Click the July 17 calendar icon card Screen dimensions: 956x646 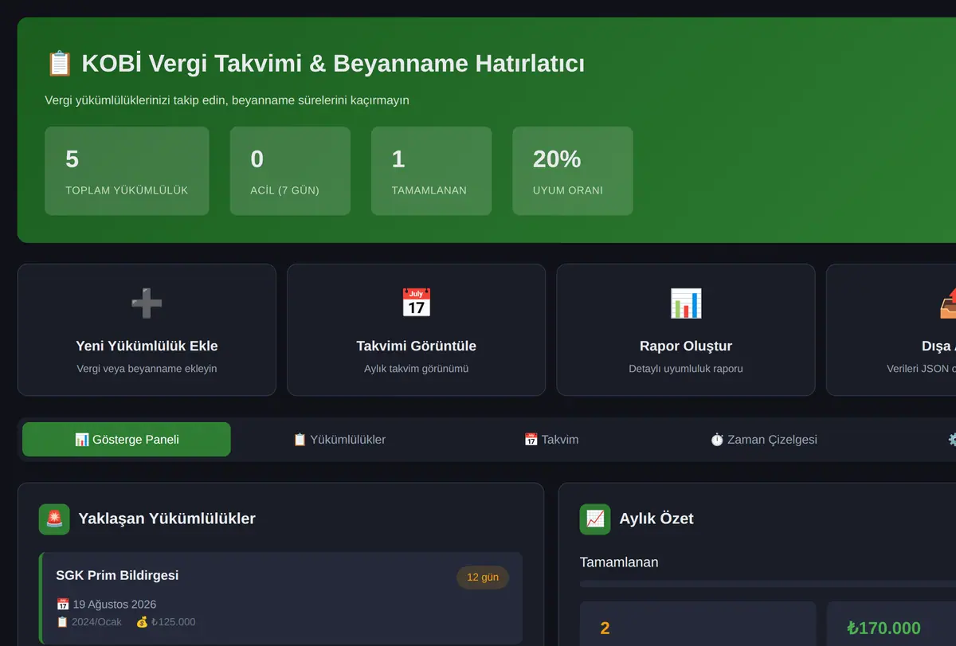(x=416, y=303)
